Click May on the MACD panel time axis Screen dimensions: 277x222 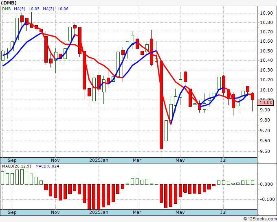coord(180,212)
